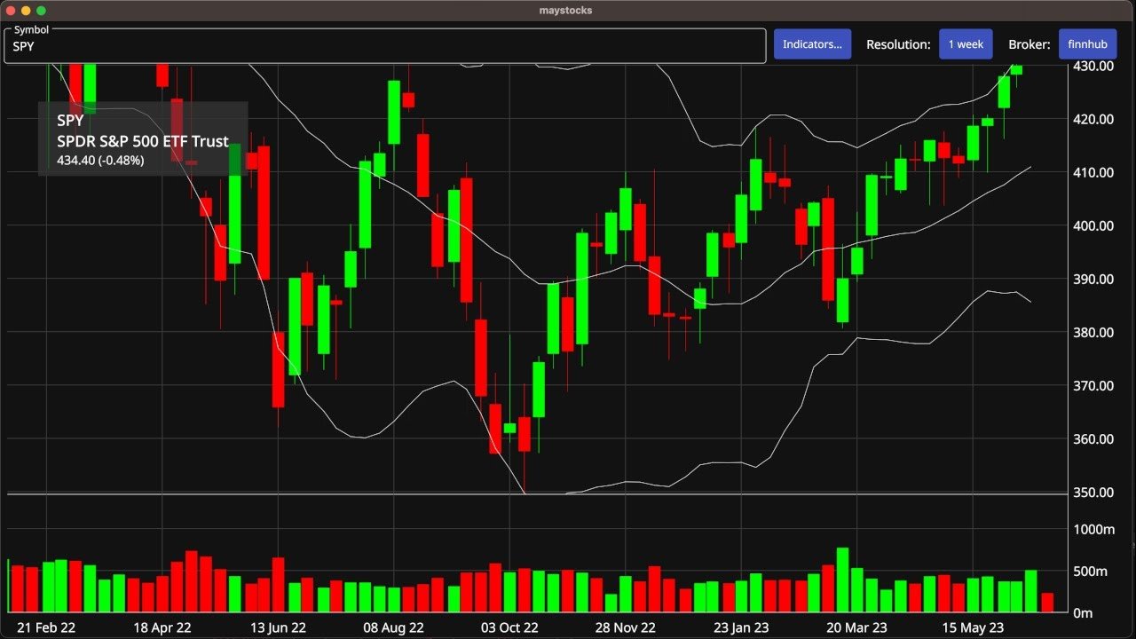Viewport: 1136px width, 639px height.
Task: Click the 21 Feb 22 date label
Action: click(46, 627)
